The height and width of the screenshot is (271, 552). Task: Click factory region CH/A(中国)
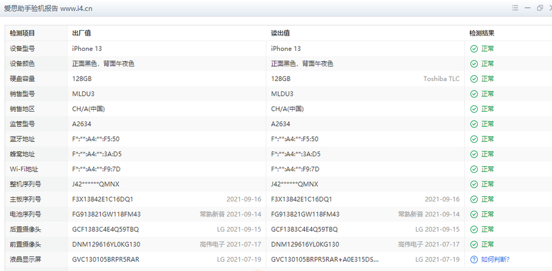[x=88, y=109]
